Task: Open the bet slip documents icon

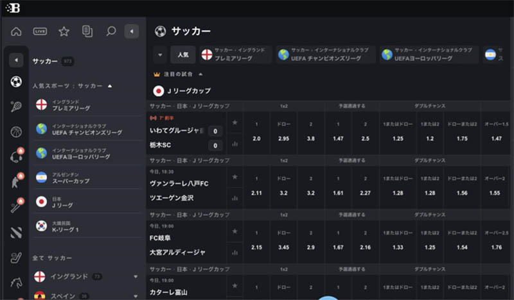Action: tap(87, 31)
